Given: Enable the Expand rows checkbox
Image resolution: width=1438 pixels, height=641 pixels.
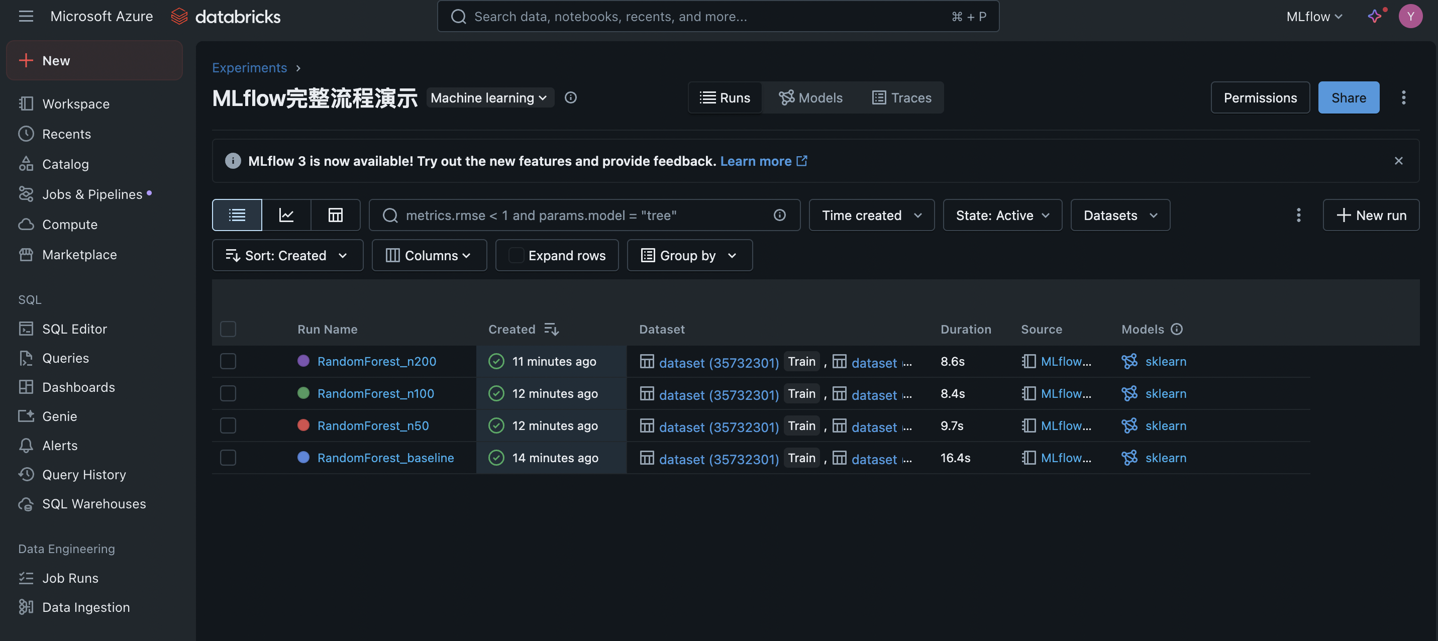Looking at the screenshot, I should coord(517,255).
